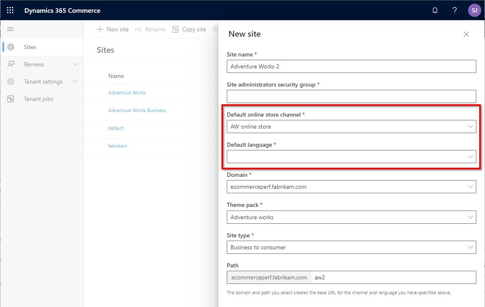Image resolution: width=485 pixels, height=307 pixels.
Task: Click the delete trash icon in toolbar
Action: point(215,29)
